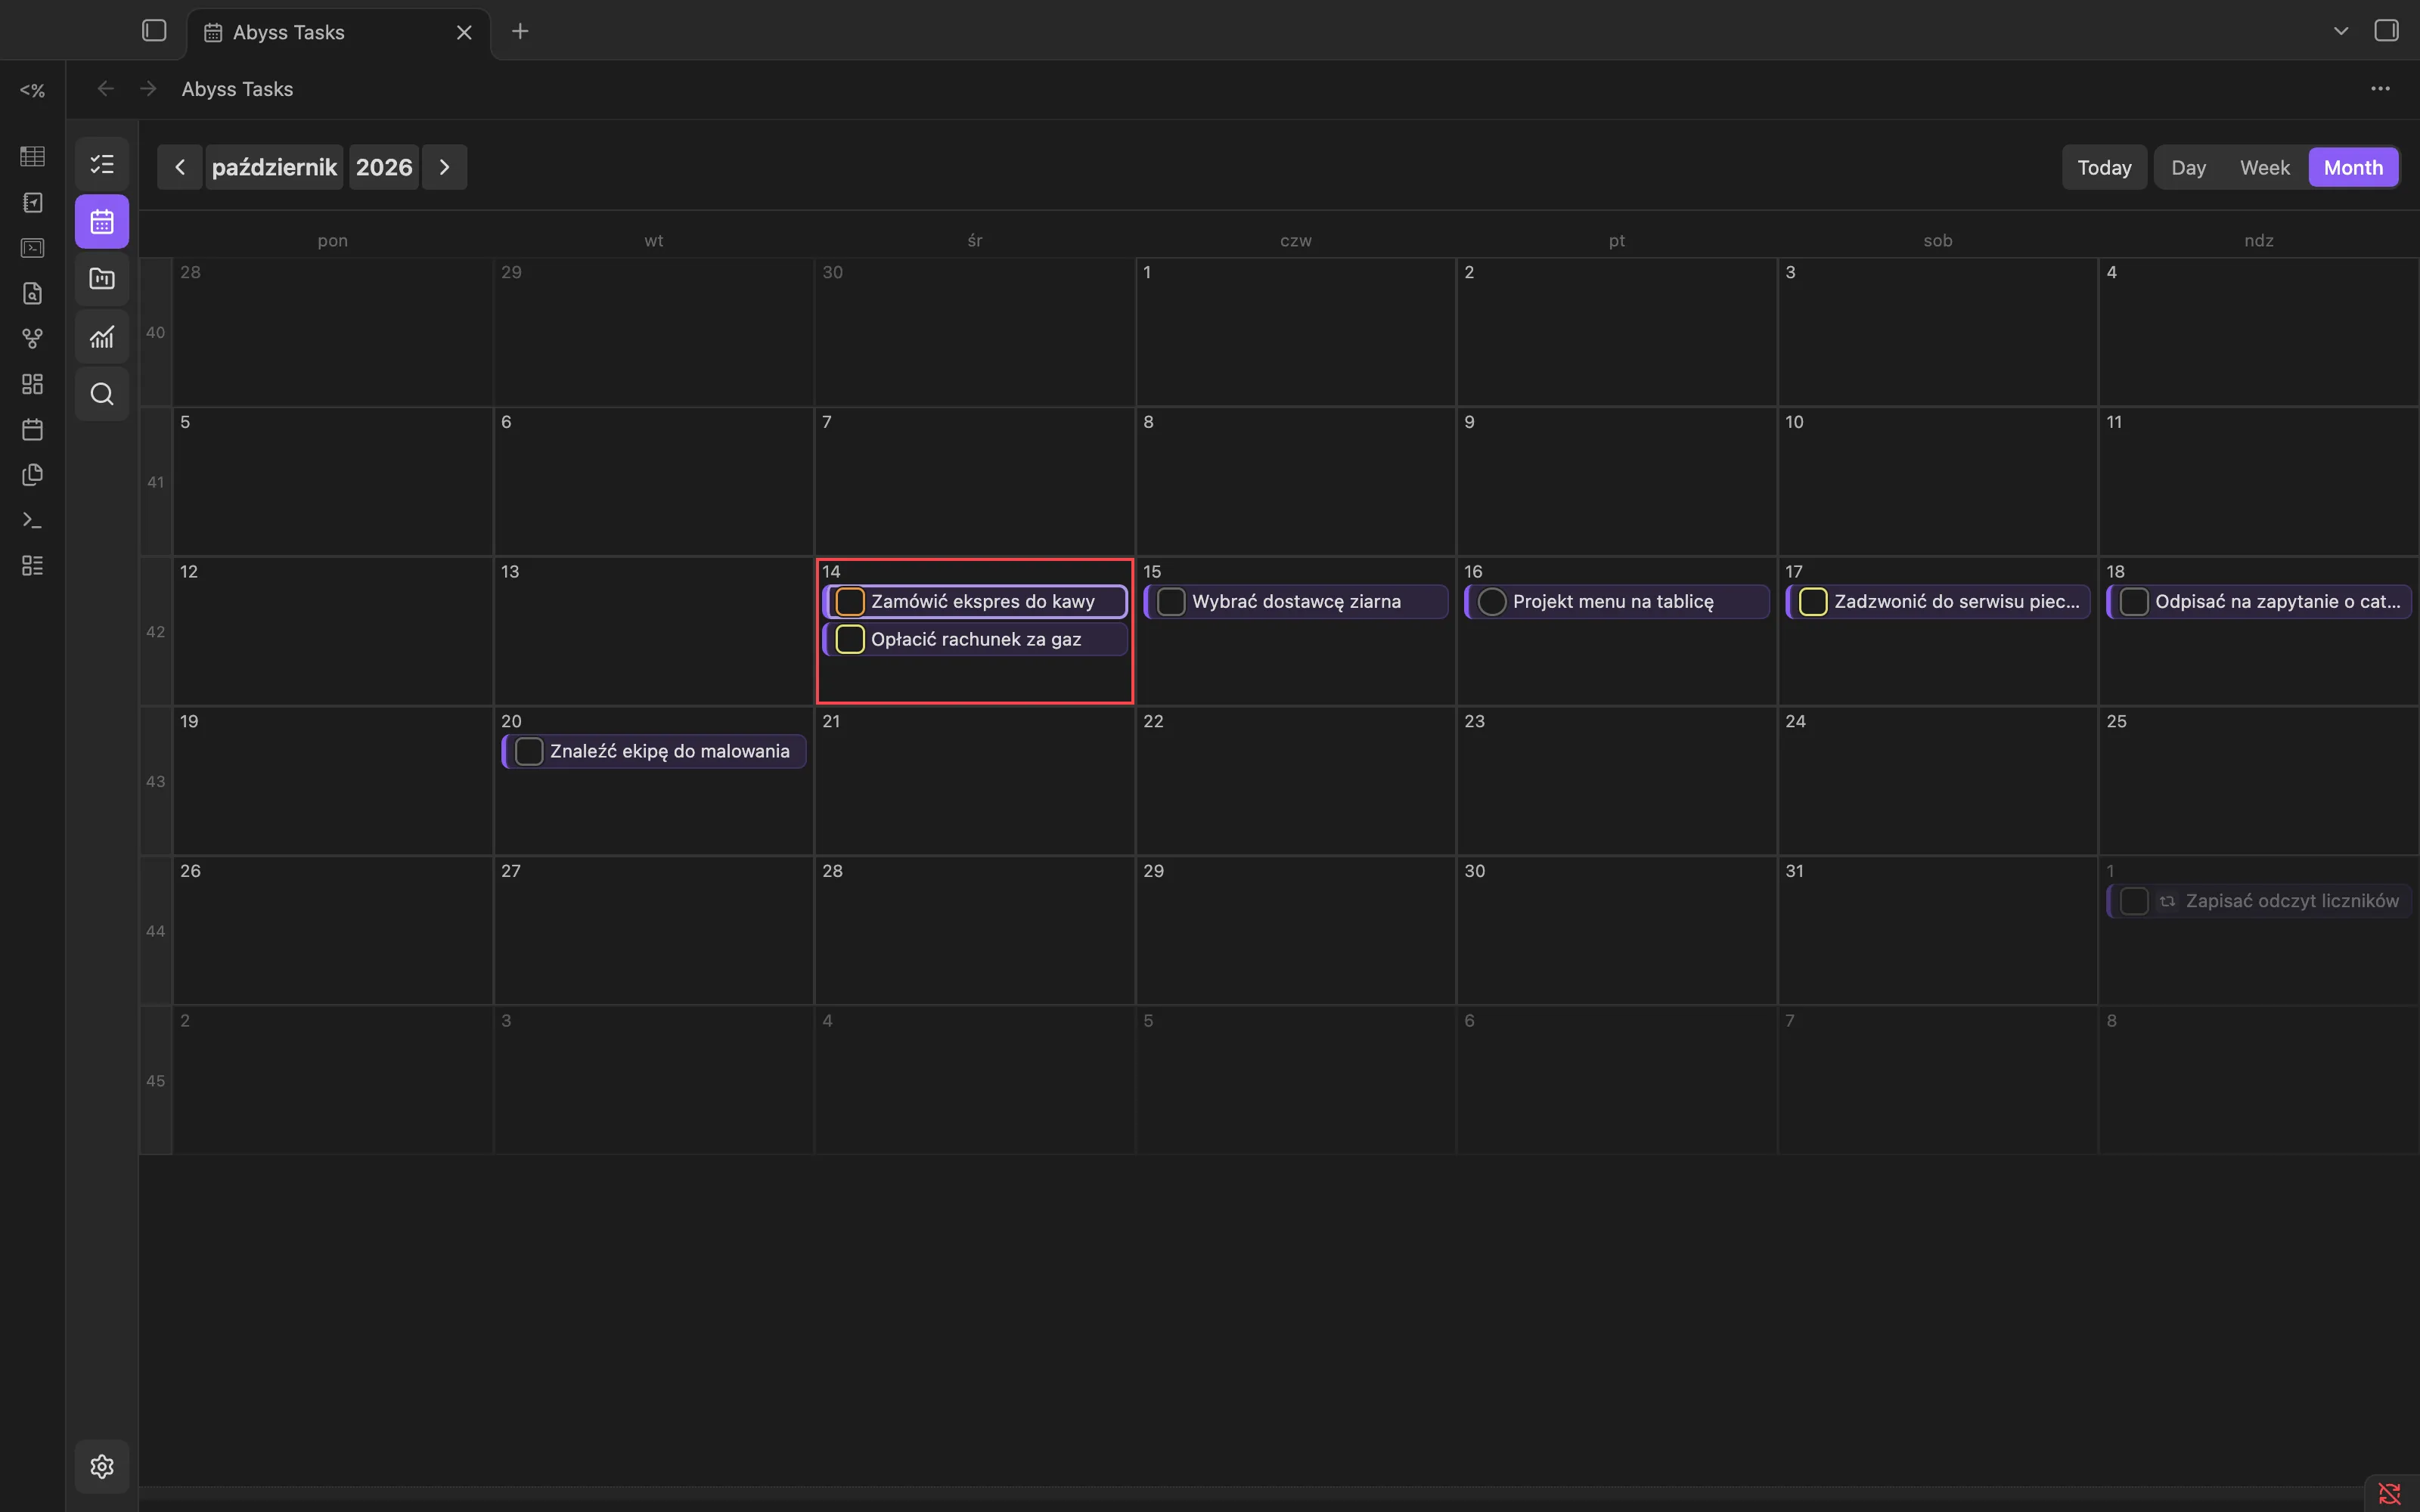This screenshot has height=1512, width=2420.
Task: Select the calendar view icon in sidebar
Action: [x=102, y=222]
